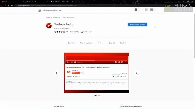Click the "YouTube Redux" breadcrumb text
195x109 pixels.
tap(69, 18)
